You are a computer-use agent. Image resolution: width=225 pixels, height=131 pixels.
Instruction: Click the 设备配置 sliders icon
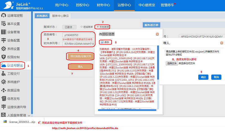coord(3,40)
